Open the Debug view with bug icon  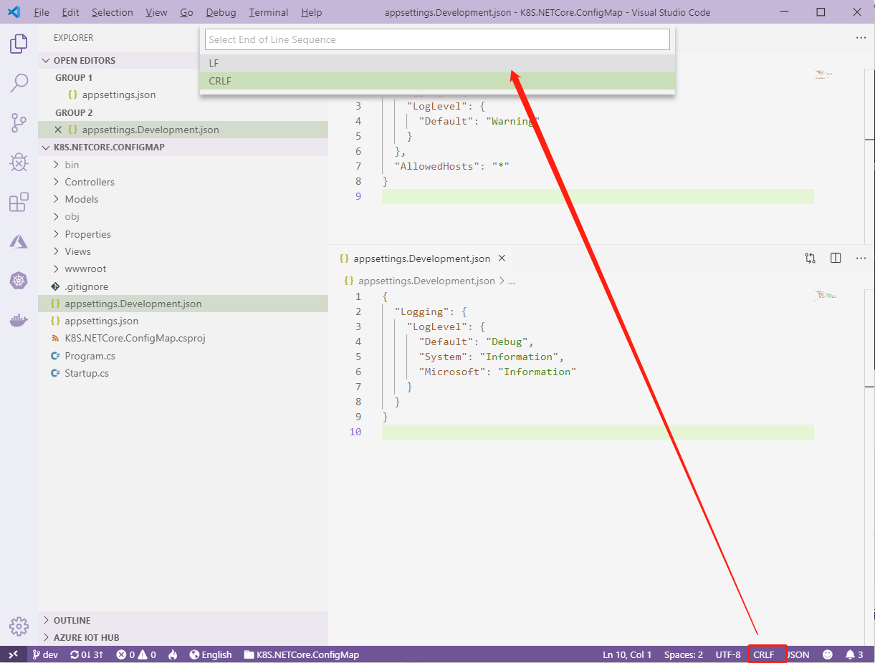tap(19, 163)
